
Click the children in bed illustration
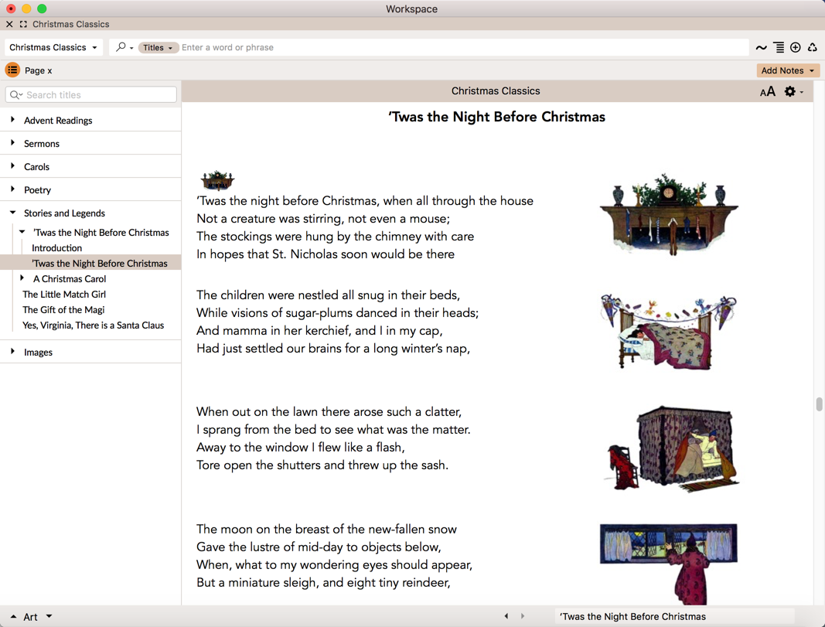coord(669,332)
